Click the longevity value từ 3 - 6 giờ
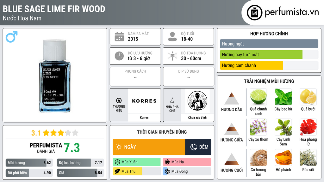Viewport: 324px width, 182px height. (x=139, y=58)
